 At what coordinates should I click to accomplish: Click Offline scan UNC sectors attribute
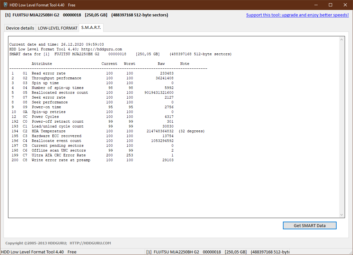tap(93, 150)
